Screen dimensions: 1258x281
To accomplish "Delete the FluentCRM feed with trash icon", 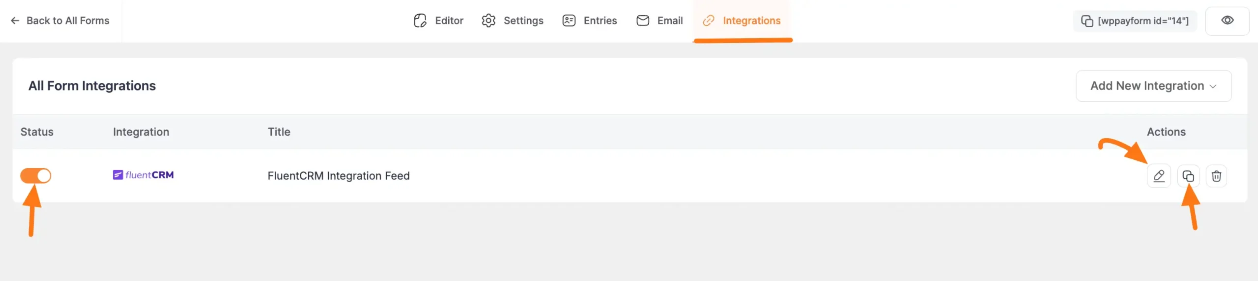I will coord(1216,176).
